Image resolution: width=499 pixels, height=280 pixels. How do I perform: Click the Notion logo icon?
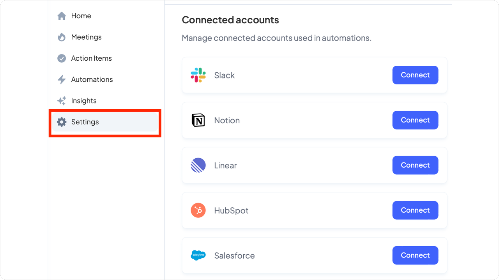point(198,120)
